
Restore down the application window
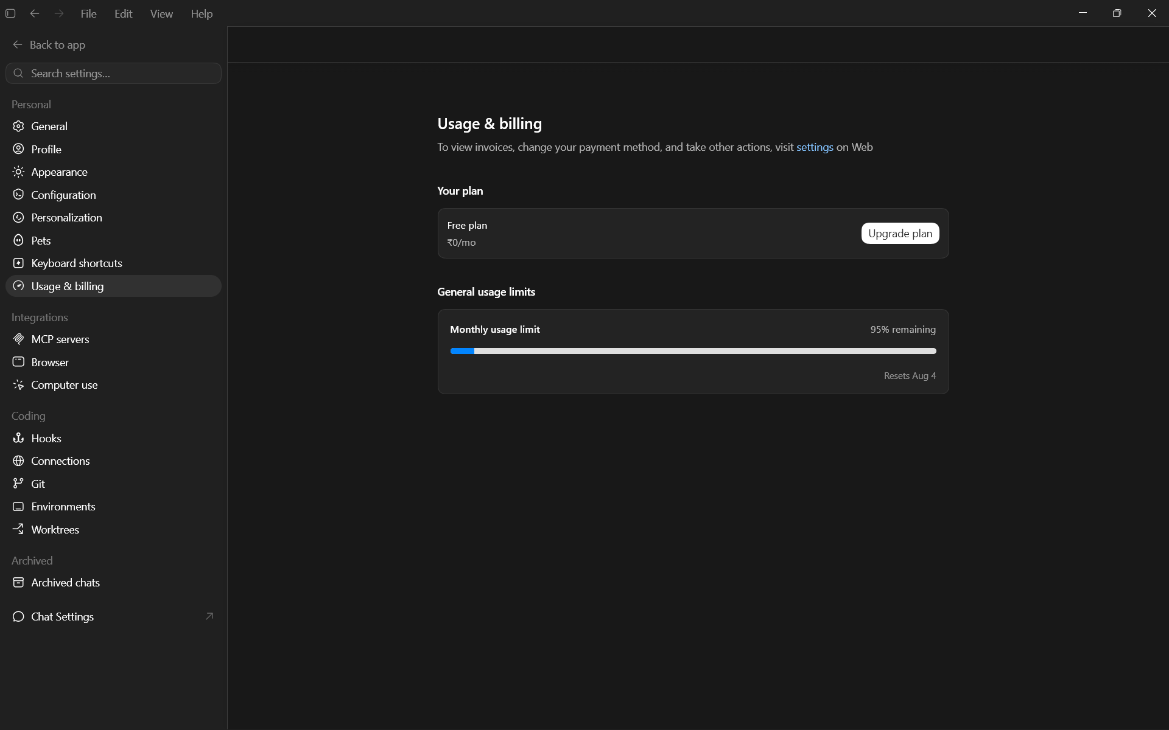pos(1117,13)
